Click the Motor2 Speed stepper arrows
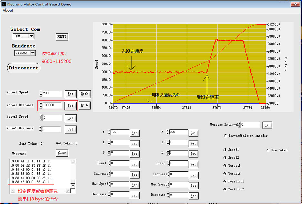 tap(41, 118)
